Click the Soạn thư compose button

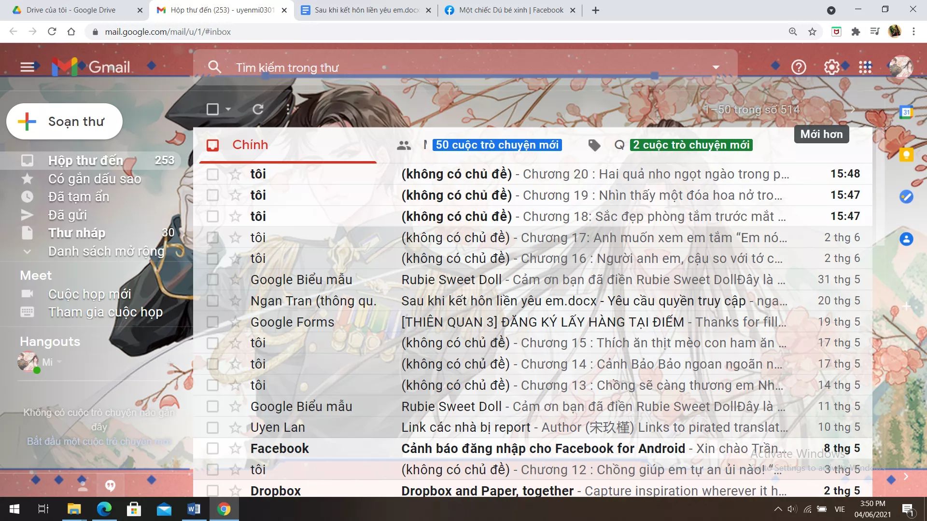click(x=65, y=122)
